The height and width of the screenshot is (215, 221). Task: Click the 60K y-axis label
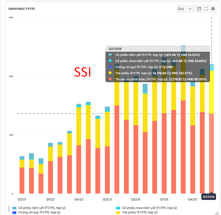11,18
